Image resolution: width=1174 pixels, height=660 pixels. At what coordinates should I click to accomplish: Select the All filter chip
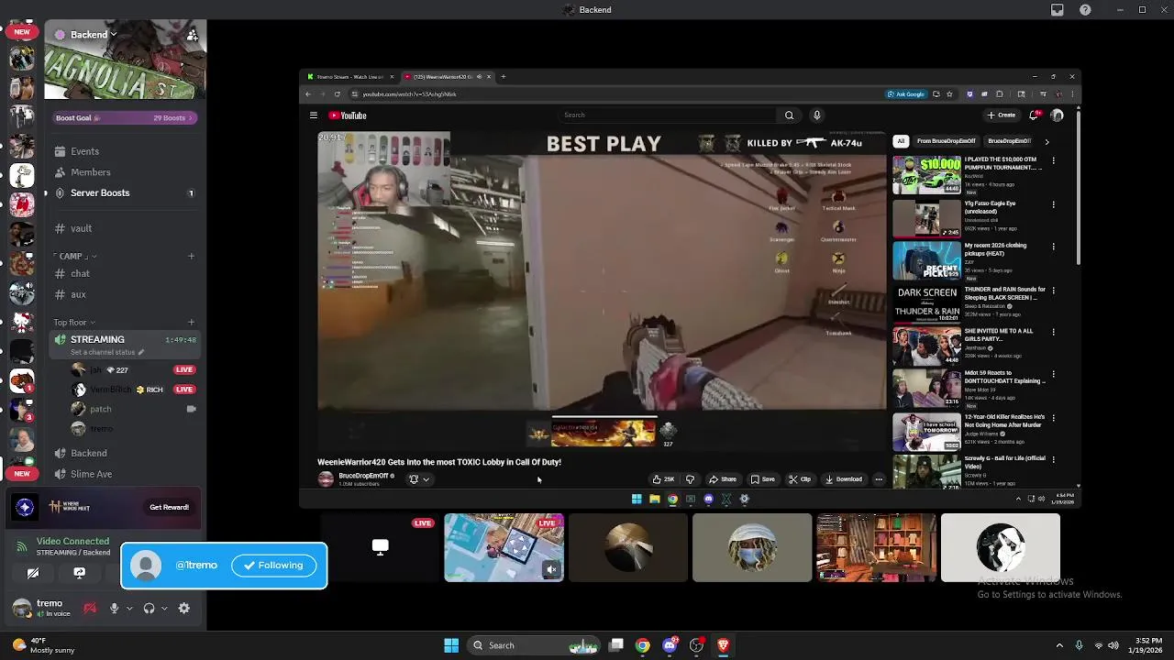[x=901, y=141]
